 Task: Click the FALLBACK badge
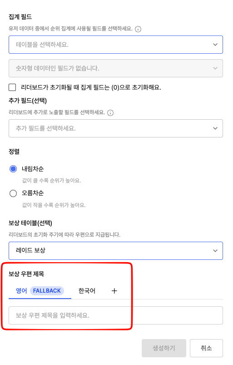[x=47, y=291]
